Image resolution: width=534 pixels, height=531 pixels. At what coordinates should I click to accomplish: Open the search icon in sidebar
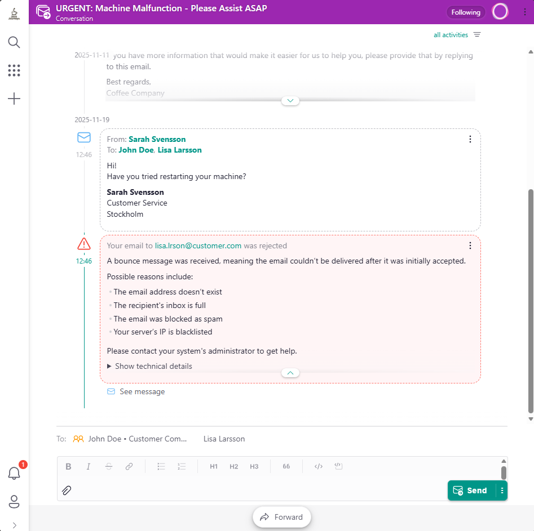tap(14, 42)
